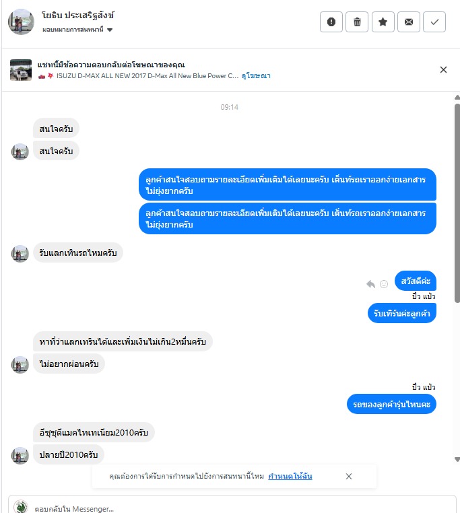Dismiss the ad reply banner
This screenshot has height=513, width=460.
click(443, 70)
